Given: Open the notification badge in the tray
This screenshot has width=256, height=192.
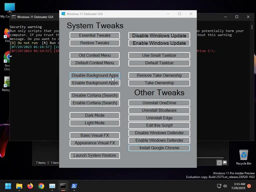Looking at the screenshot, I should tap(249, 186).
